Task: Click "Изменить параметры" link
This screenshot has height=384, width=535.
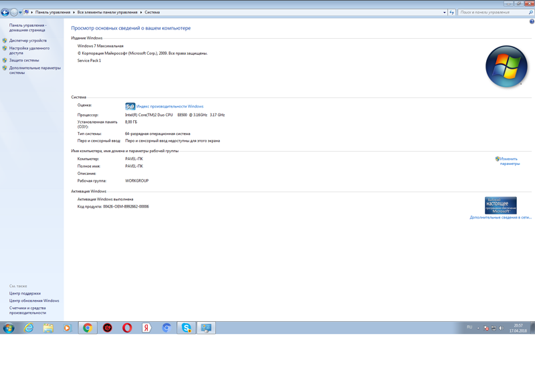Action: click(x=510, y=161)
